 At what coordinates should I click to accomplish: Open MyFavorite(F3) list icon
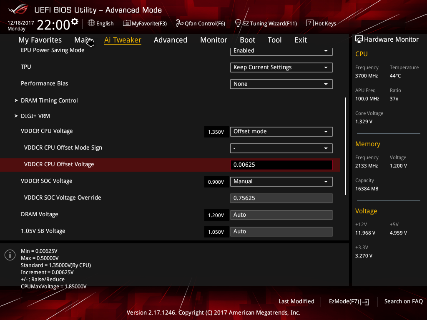tap(127, 23)
